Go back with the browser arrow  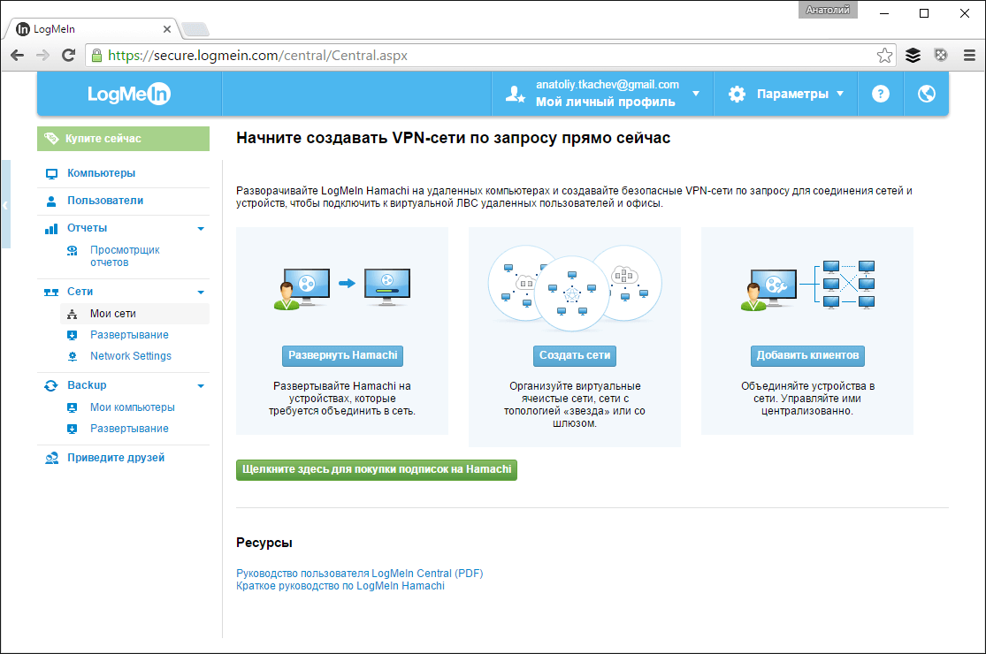18,56
